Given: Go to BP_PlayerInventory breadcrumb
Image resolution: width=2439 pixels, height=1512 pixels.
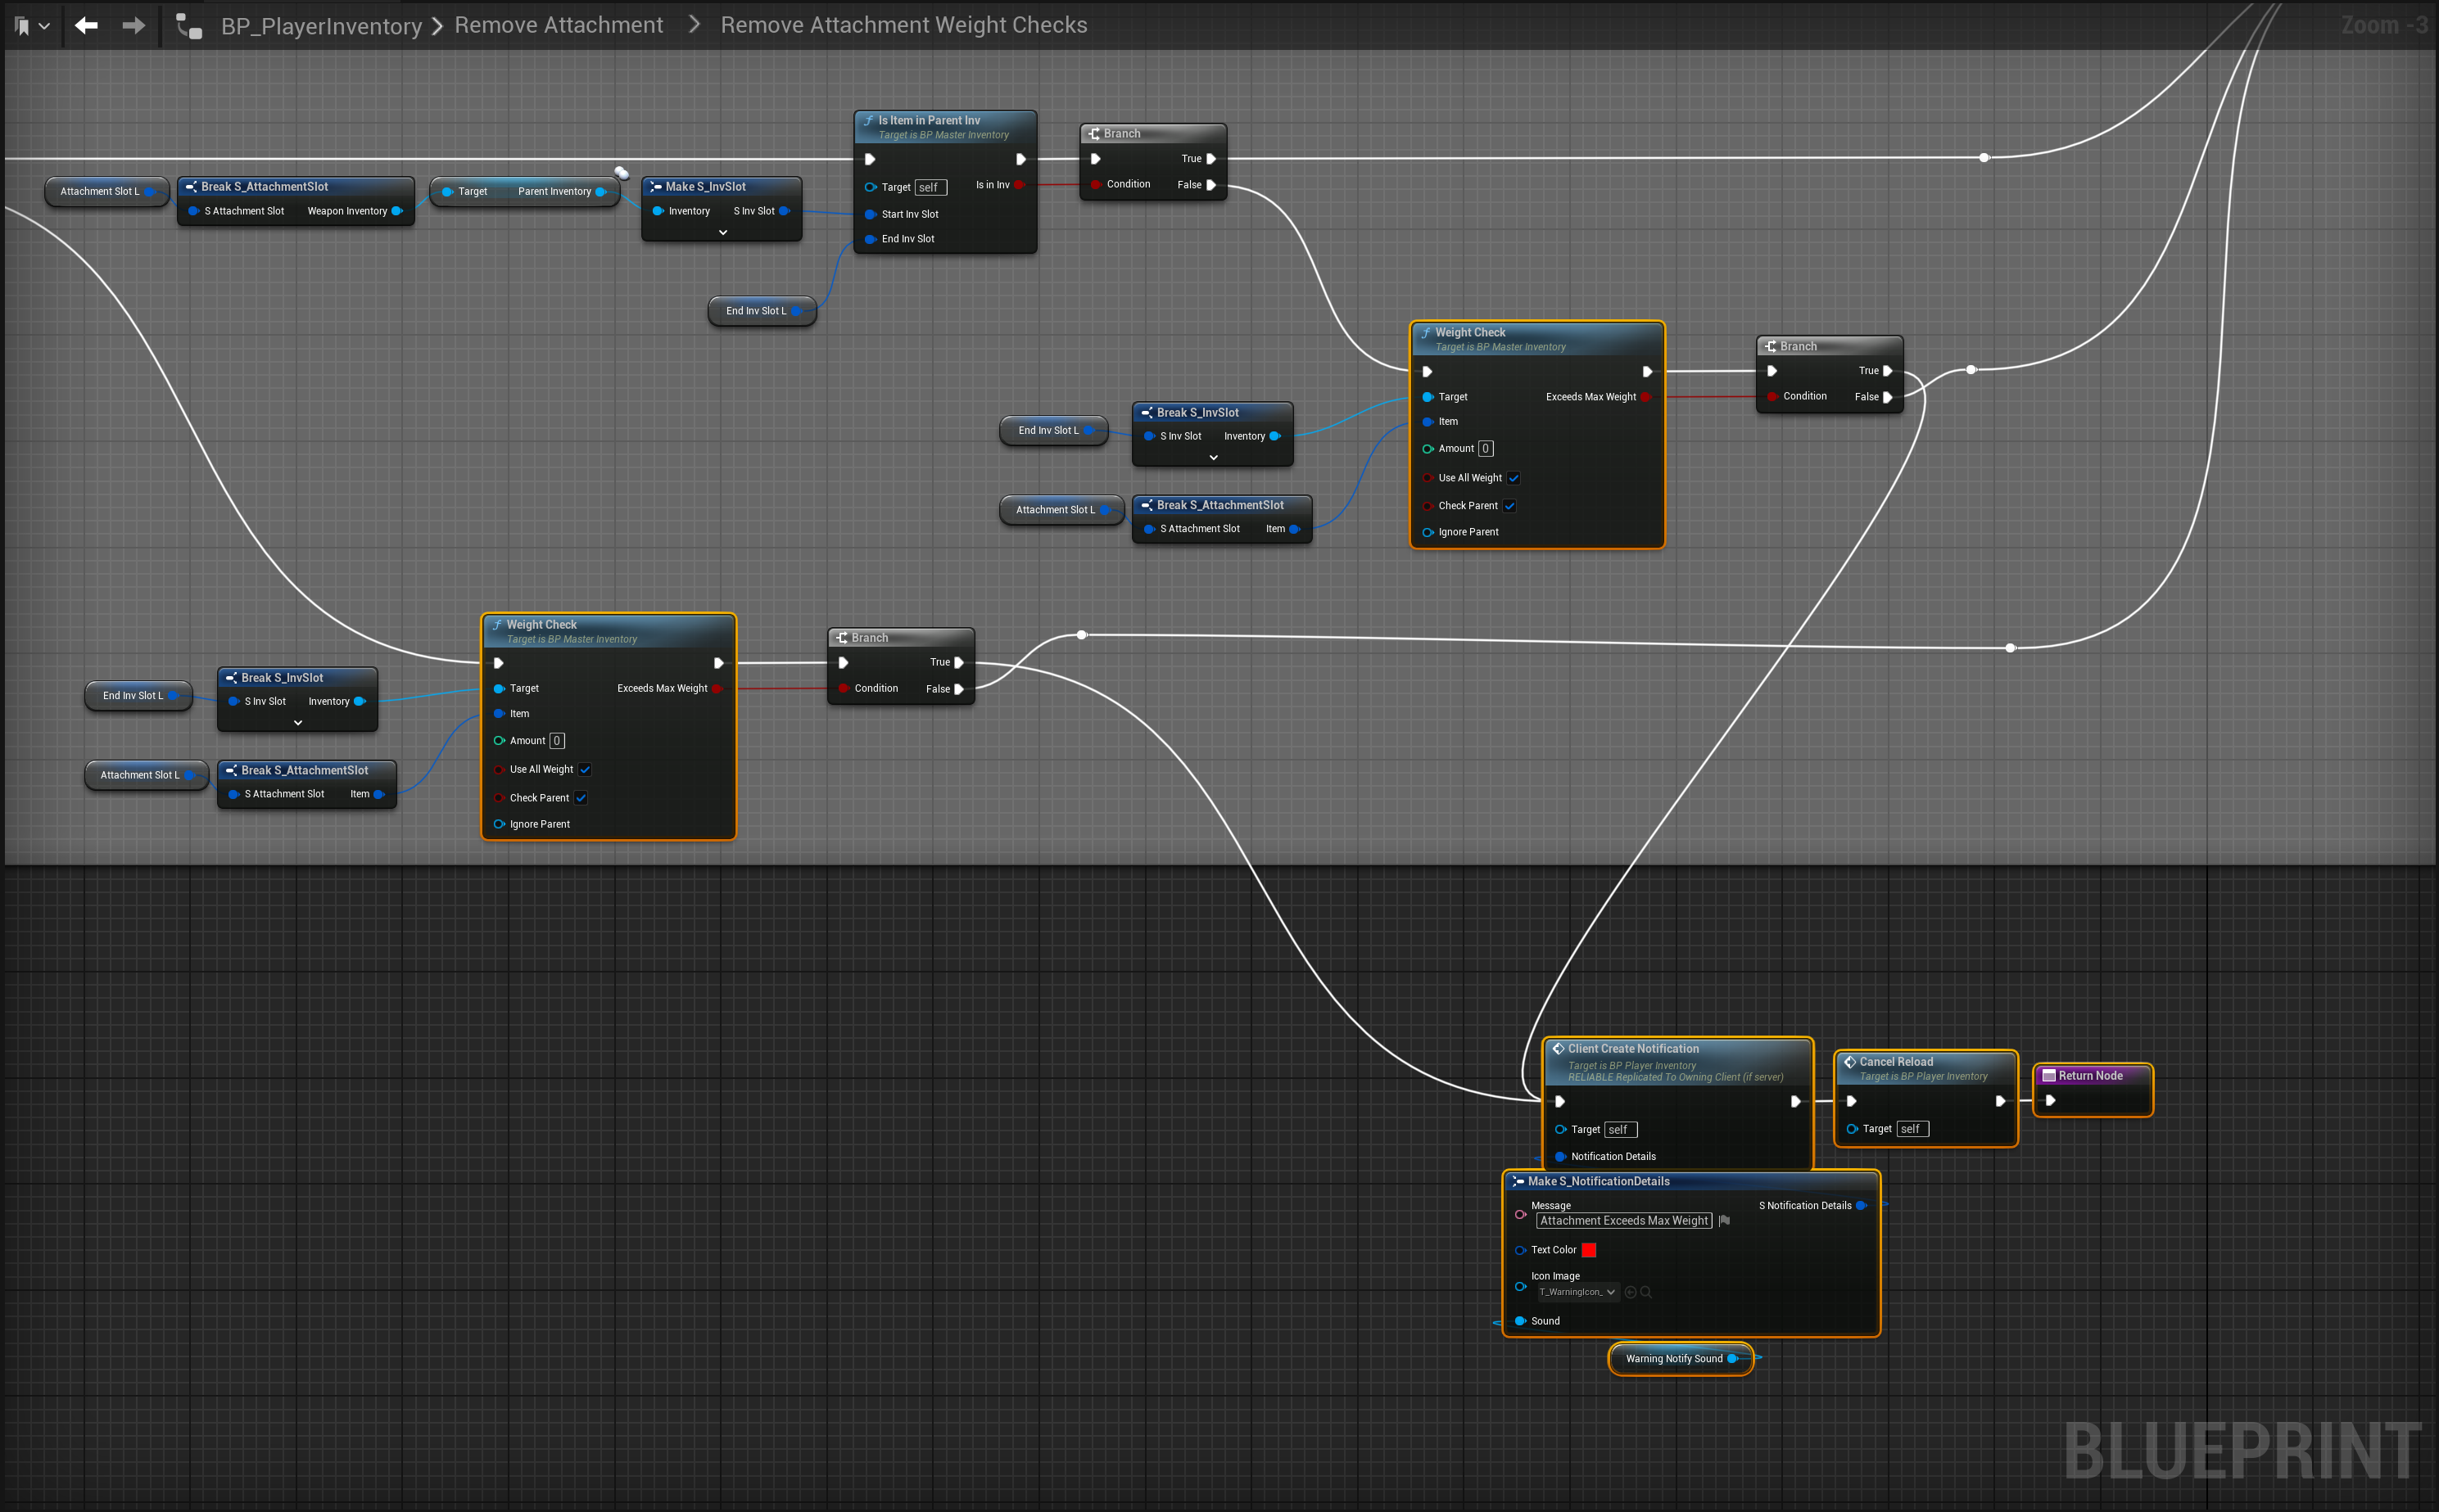Looking at the screenshot, I should tap(321, 26).
